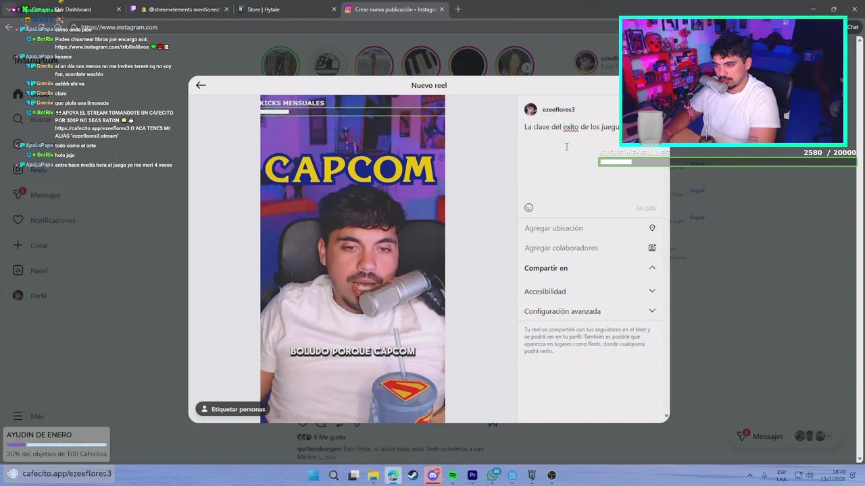Viewport: 865px width, 486px height.
Task: Click the Etiquetar personas button
Action: click(x=233, y=409)
